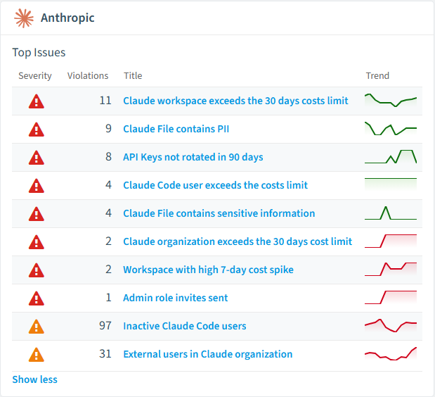Click the Trend column header
Image resolution: width=435 pixels, height=397 pixels.
coord(377,76)
